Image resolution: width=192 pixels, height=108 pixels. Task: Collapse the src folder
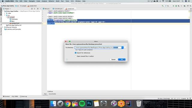[x=5, y=15]
